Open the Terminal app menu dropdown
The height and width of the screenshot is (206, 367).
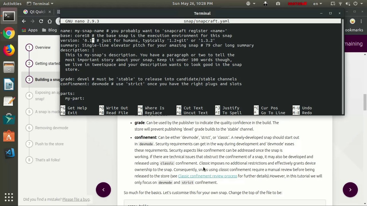click(x=40, y=3)
